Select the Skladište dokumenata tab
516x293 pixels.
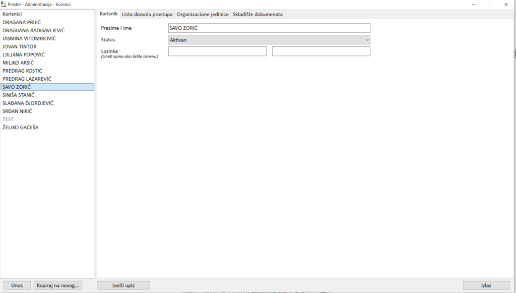pos(257,14)
